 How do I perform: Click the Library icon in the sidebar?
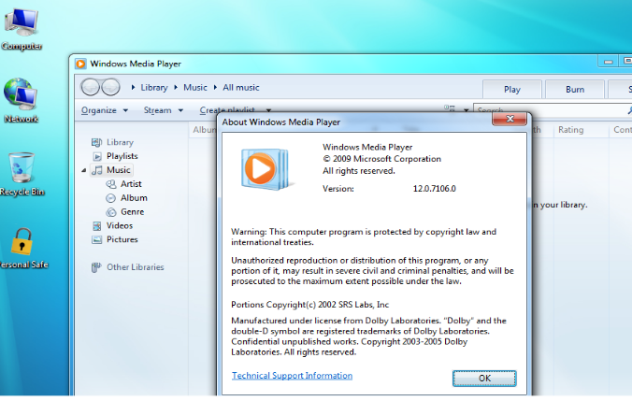click(x=96, y=142)
